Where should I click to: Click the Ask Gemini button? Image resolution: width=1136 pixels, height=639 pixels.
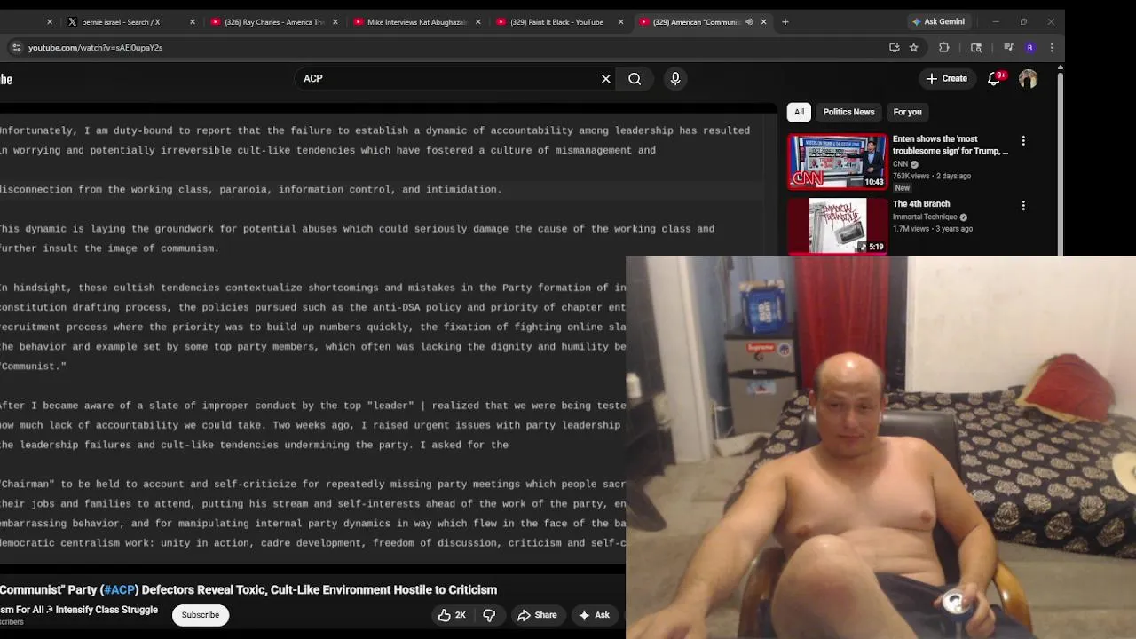pyautogui.click(x=938, y=22)
